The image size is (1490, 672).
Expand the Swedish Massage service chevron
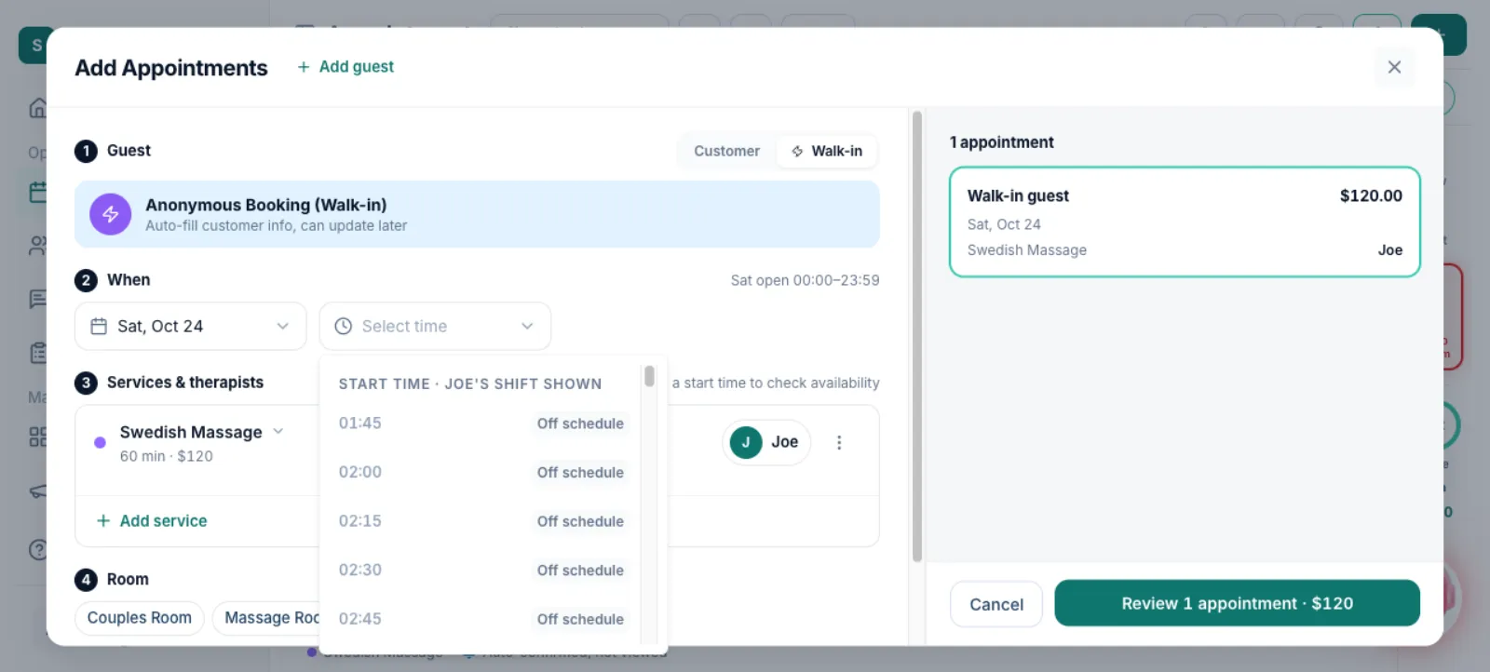[278, 432]
